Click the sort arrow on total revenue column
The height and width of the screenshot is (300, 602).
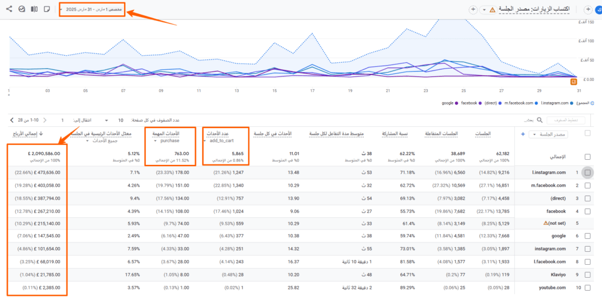point(41,133)
